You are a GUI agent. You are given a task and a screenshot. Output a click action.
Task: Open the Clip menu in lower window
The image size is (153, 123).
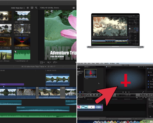click(102, 63)
